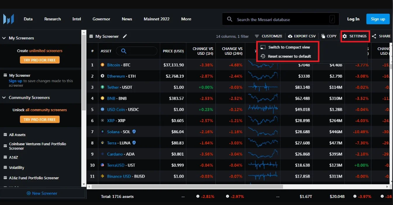Export the screener as CSV

click(302, 36)
